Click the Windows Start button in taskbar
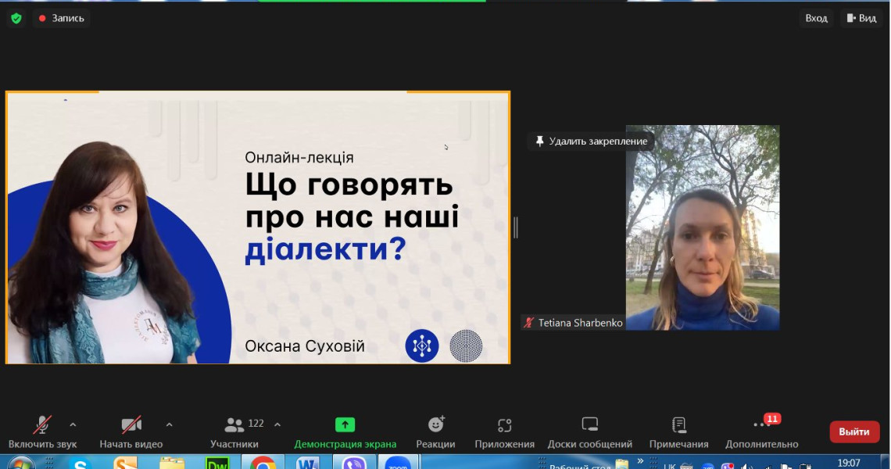Screen dimensions: 891x469 pos(21,464)
